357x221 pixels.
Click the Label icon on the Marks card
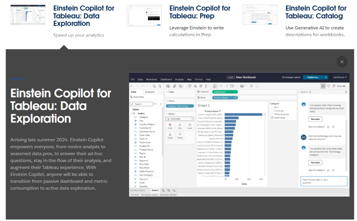[190, 126]
